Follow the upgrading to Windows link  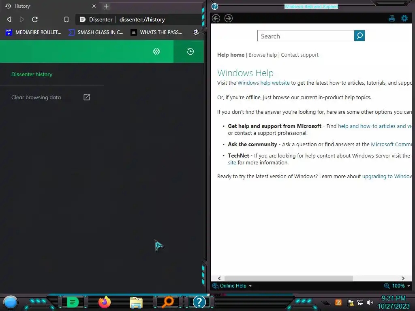pos(387,177)
